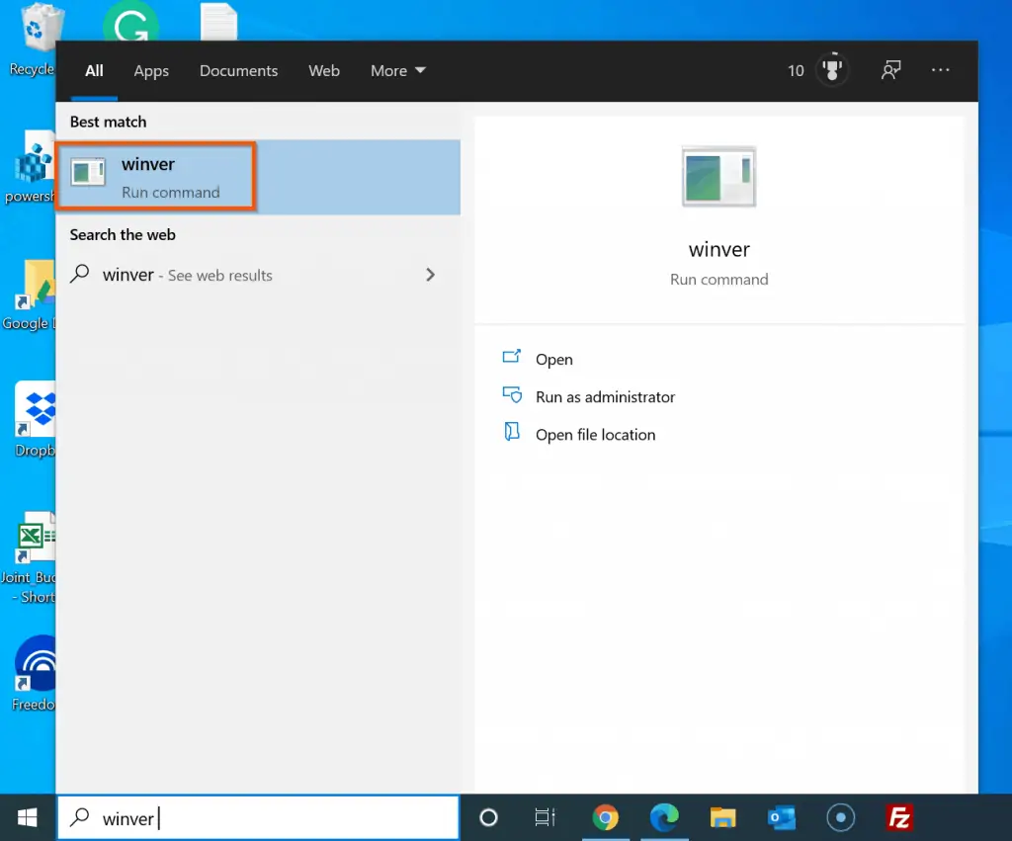Switch to the Apps search tab
Viewport: 1012px width, 841px height.
coord(151,70)
